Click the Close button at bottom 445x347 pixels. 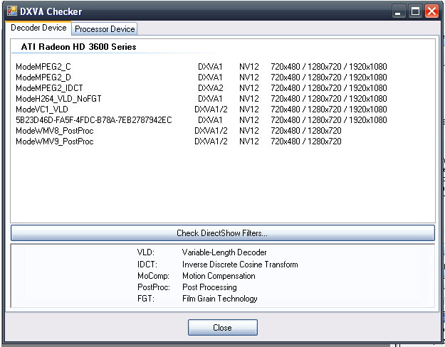pos(222,328)
